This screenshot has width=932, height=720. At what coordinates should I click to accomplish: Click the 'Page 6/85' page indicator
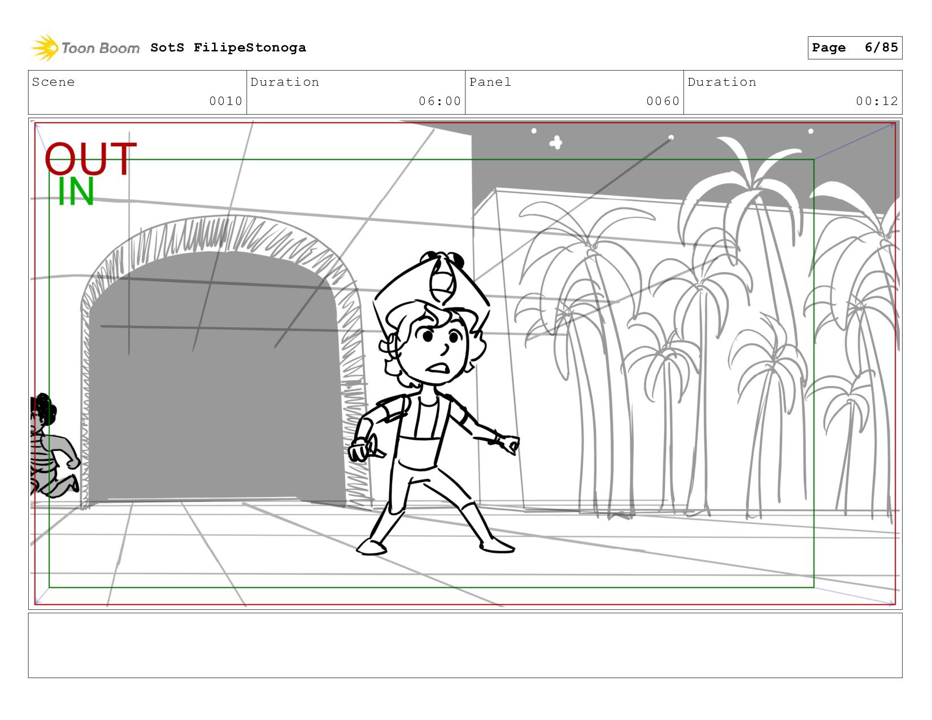point(855,47)
